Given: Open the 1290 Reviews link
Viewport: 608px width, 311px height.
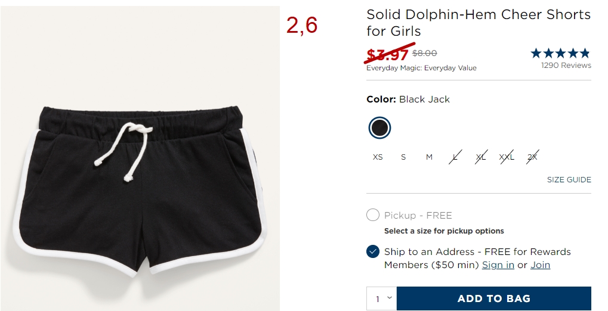Looking at the screenshot, I should [566, 65].
